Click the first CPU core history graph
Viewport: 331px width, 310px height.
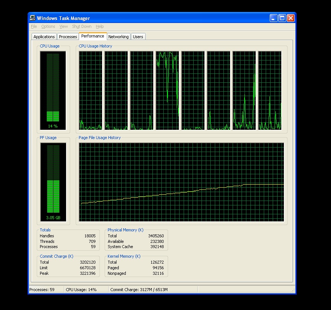pos(91,90)
